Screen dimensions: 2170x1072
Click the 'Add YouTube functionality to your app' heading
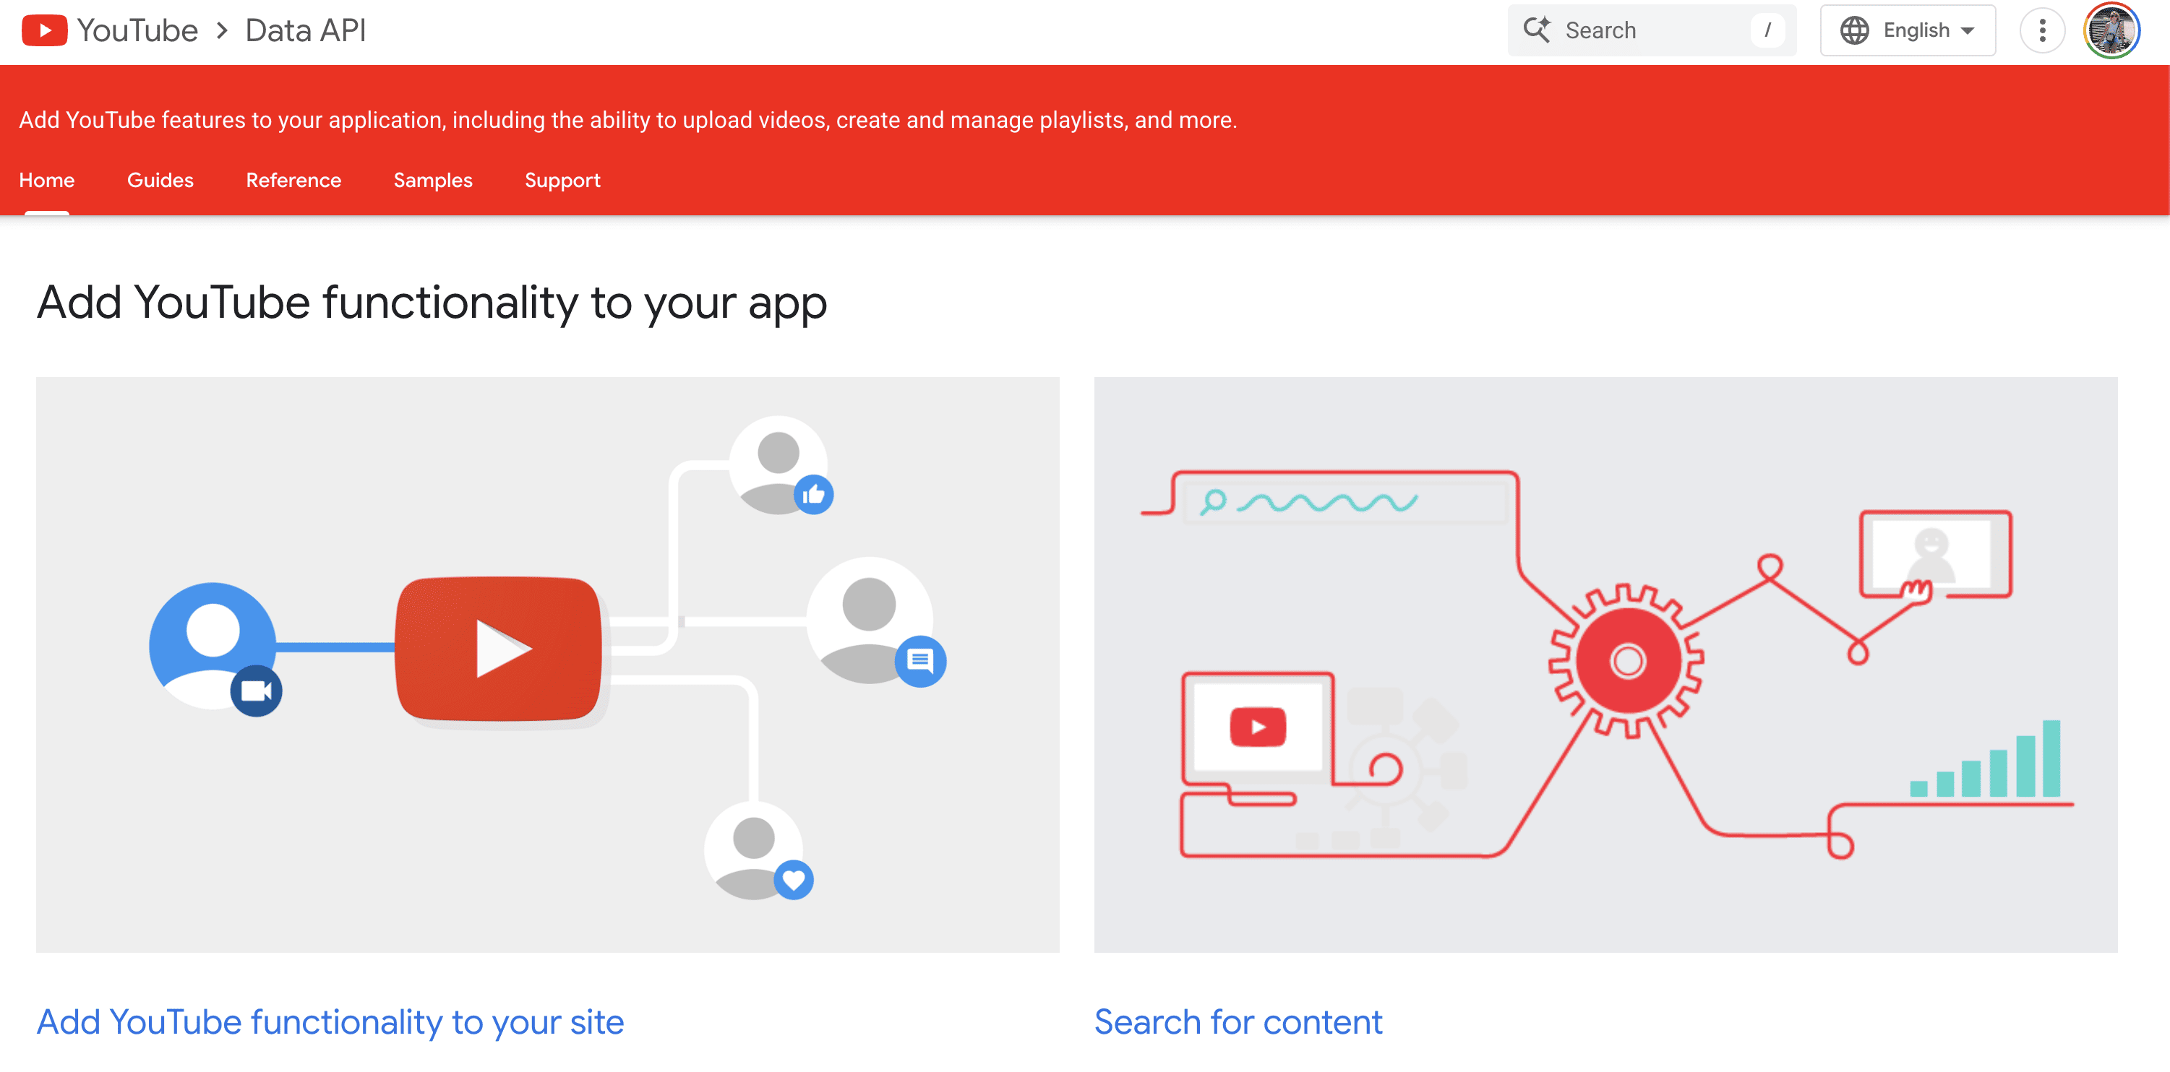pos(432,303)
